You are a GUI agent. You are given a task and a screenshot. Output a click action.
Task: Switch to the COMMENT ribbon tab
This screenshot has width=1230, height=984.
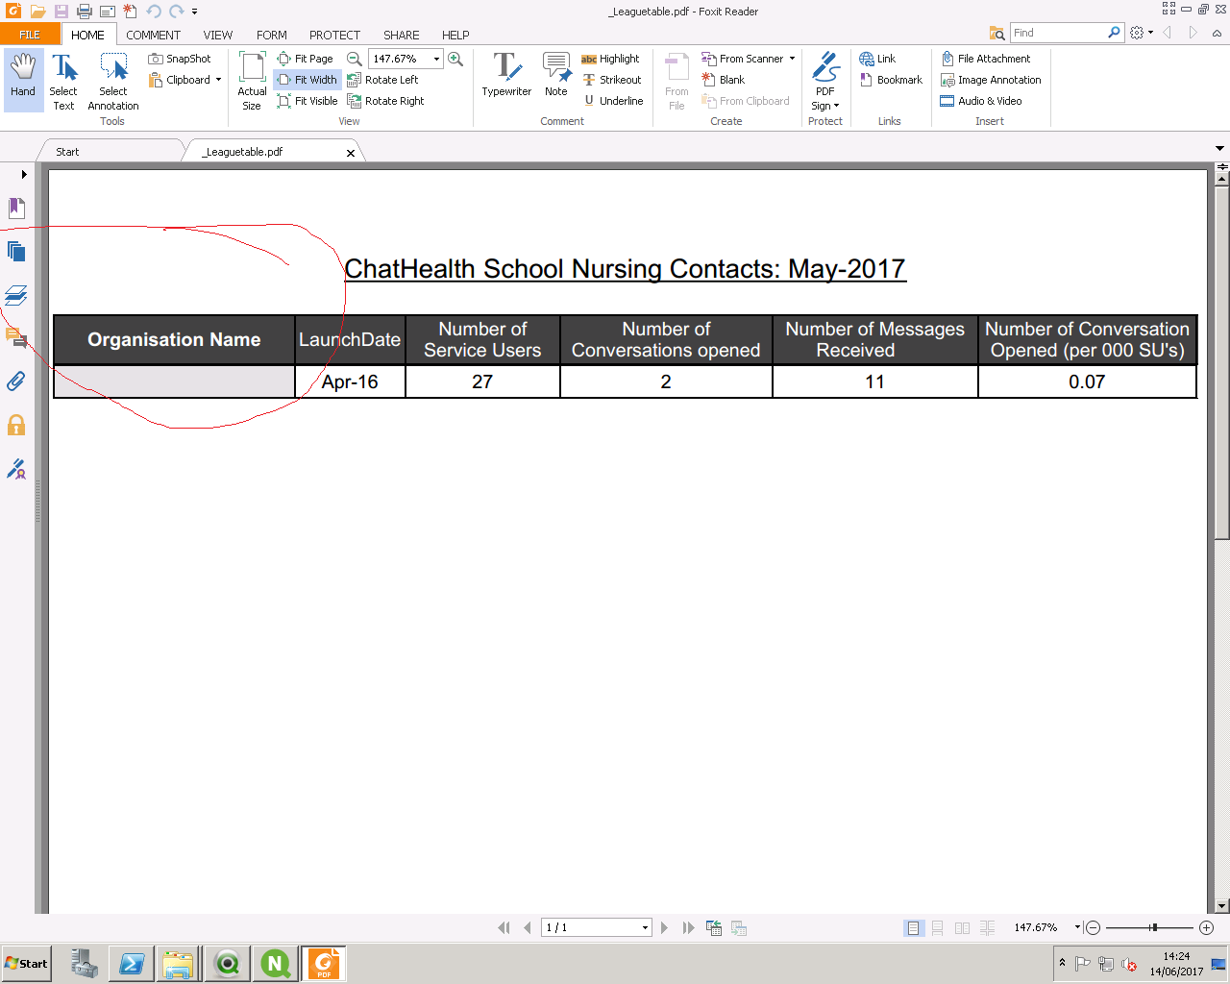pyautogui.click(x=153, y=35)
